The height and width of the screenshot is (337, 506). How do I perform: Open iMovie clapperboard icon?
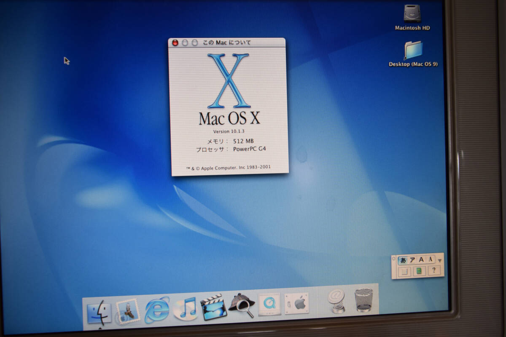(214, 306)
